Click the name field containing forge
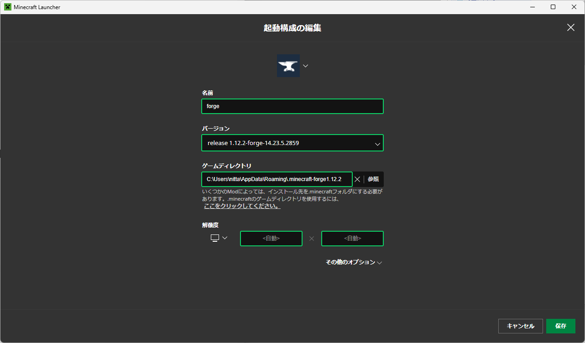This screenshot has height=343, width=585. [x=292, y=106]
